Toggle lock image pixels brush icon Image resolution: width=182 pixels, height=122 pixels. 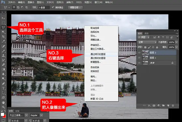pos(149,47)
